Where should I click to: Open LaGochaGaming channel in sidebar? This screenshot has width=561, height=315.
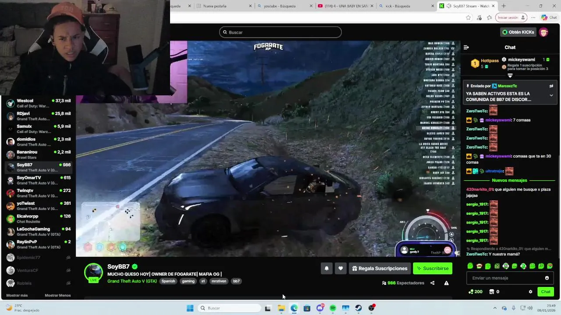[39, 231]
